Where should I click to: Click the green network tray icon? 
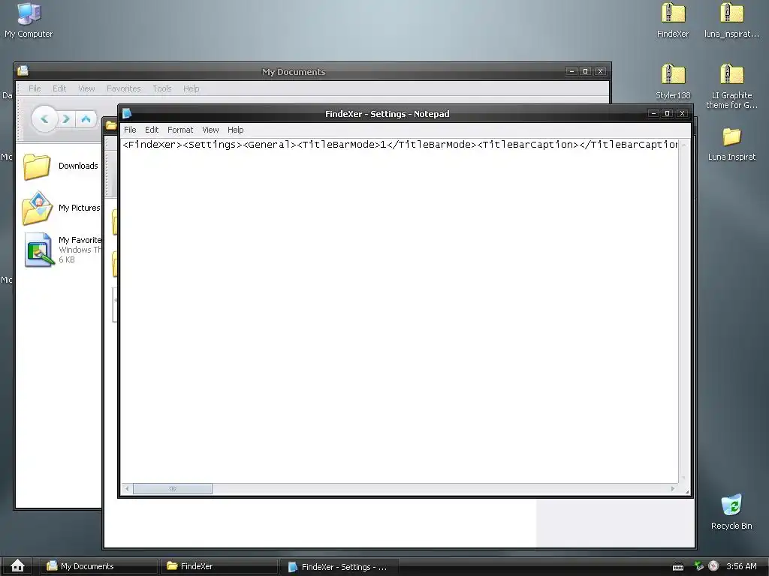(699, 566)
